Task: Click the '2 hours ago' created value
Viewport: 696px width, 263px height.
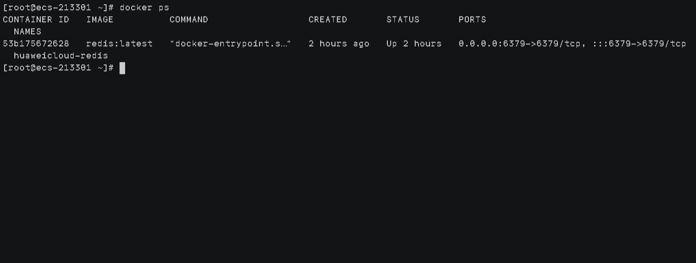Action: [x=339, y=43]
